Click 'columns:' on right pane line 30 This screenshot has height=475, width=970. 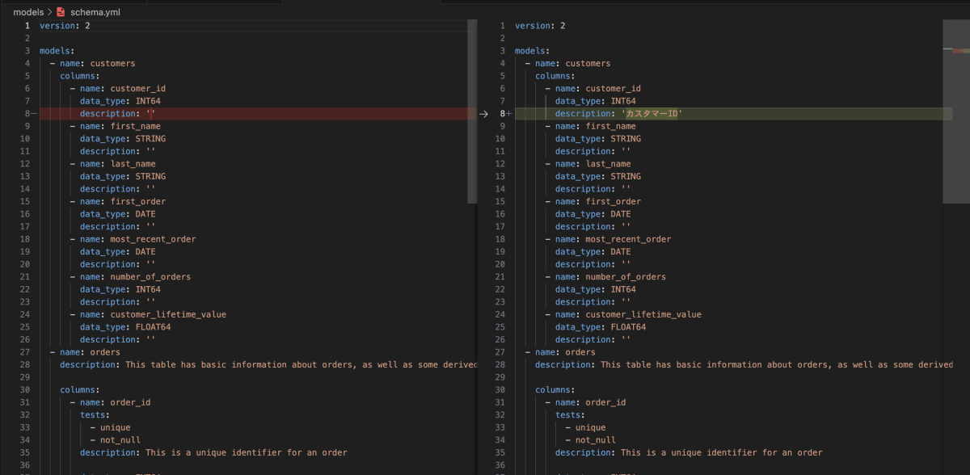point(555,389)
